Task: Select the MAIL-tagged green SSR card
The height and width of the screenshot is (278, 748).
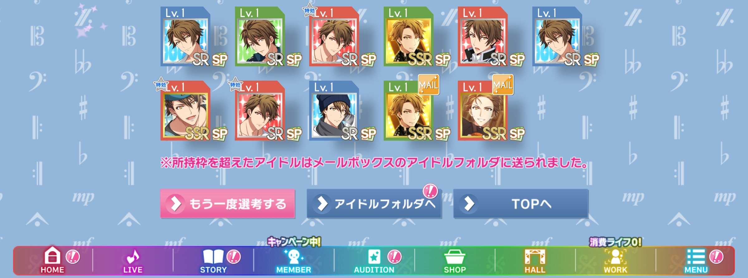Action: 408,111
